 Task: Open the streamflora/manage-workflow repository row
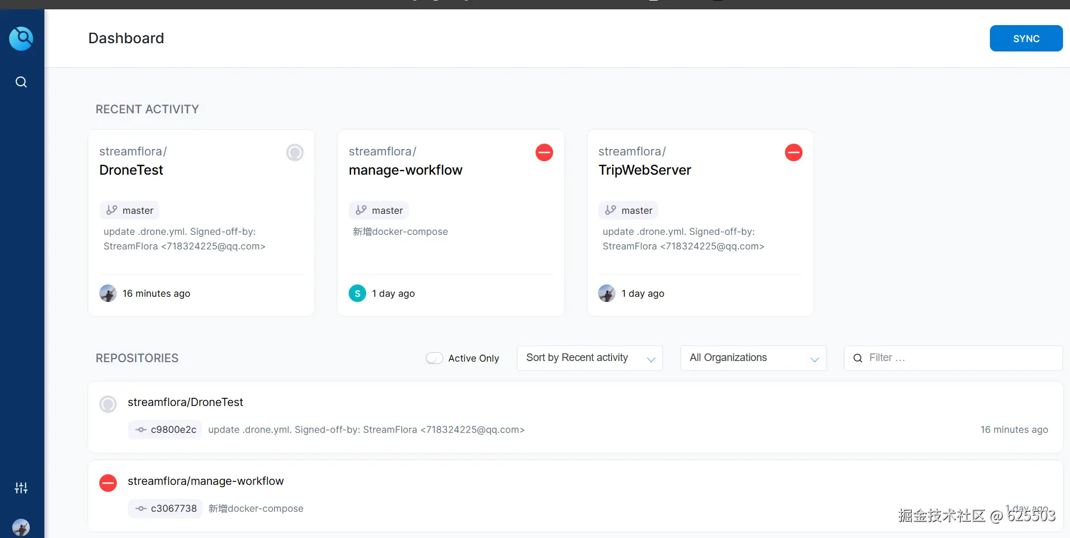[x=575, y=496]
